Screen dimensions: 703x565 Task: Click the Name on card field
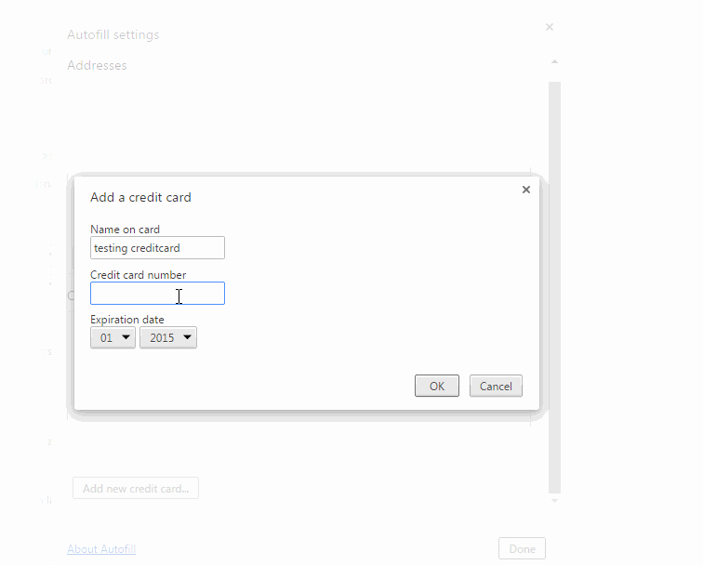(x=157, y=248)
